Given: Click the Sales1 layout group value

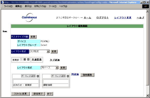Looking at the screenshot, I should point(44,45).
